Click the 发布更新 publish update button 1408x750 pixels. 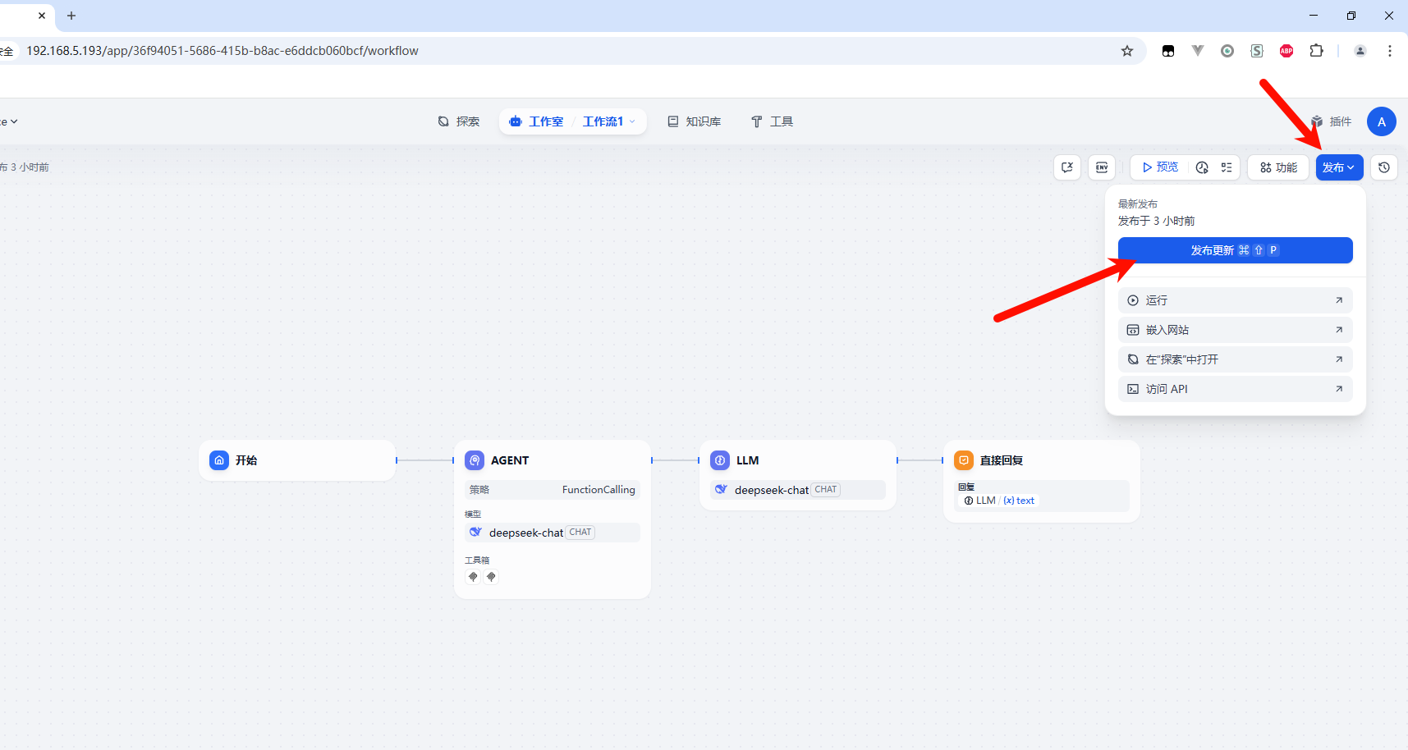[x=1235, y=250]
